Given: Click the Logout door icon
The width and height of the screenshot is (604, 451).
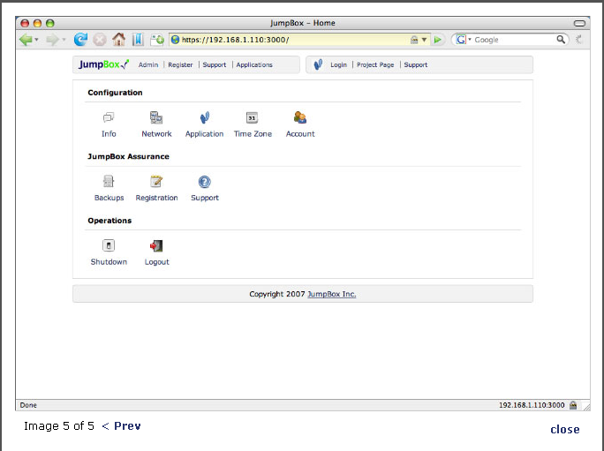Looking at the screenshot, I should point(156,245).
